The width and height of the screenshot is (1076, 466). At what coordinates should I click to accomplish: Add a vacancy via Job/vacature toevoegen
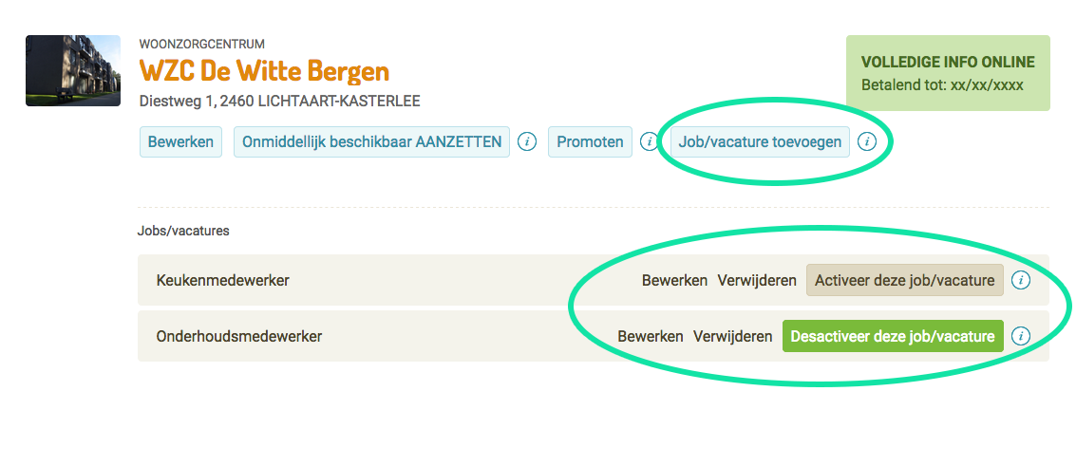[x=760, y=141]
